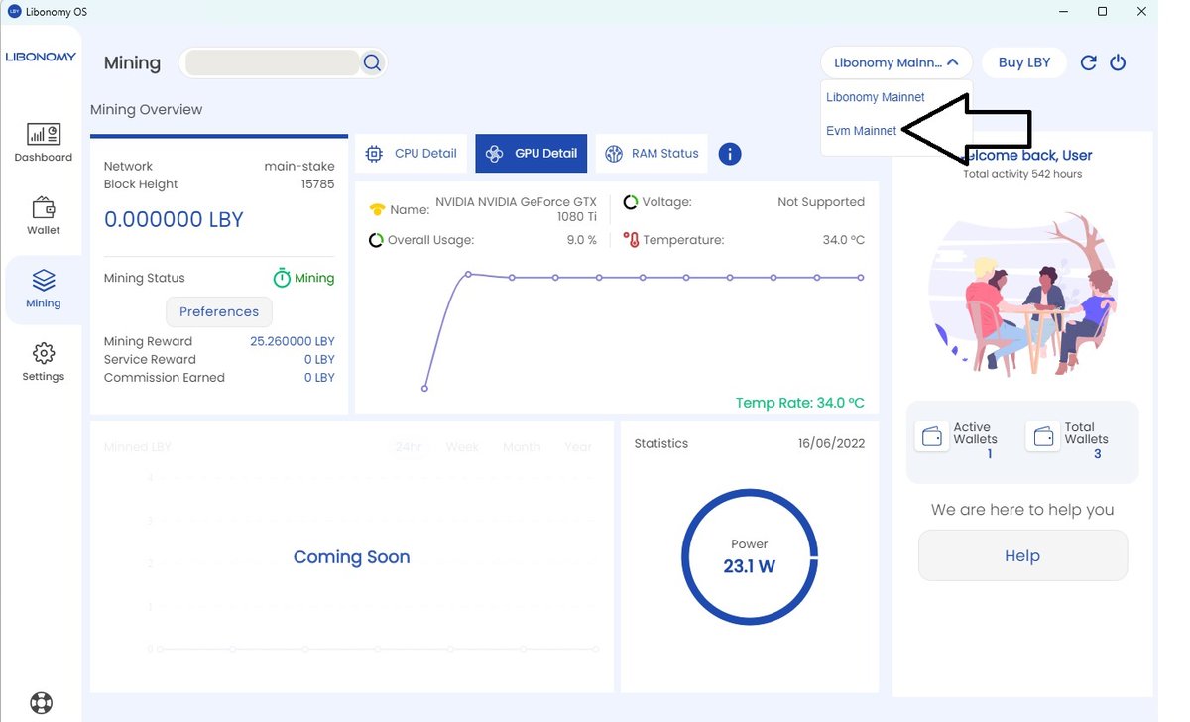Viewport: 1190px width, 722px height.
Task: Click the Mining Reward 25.260000 LBY value
Action: click(293, 341)
